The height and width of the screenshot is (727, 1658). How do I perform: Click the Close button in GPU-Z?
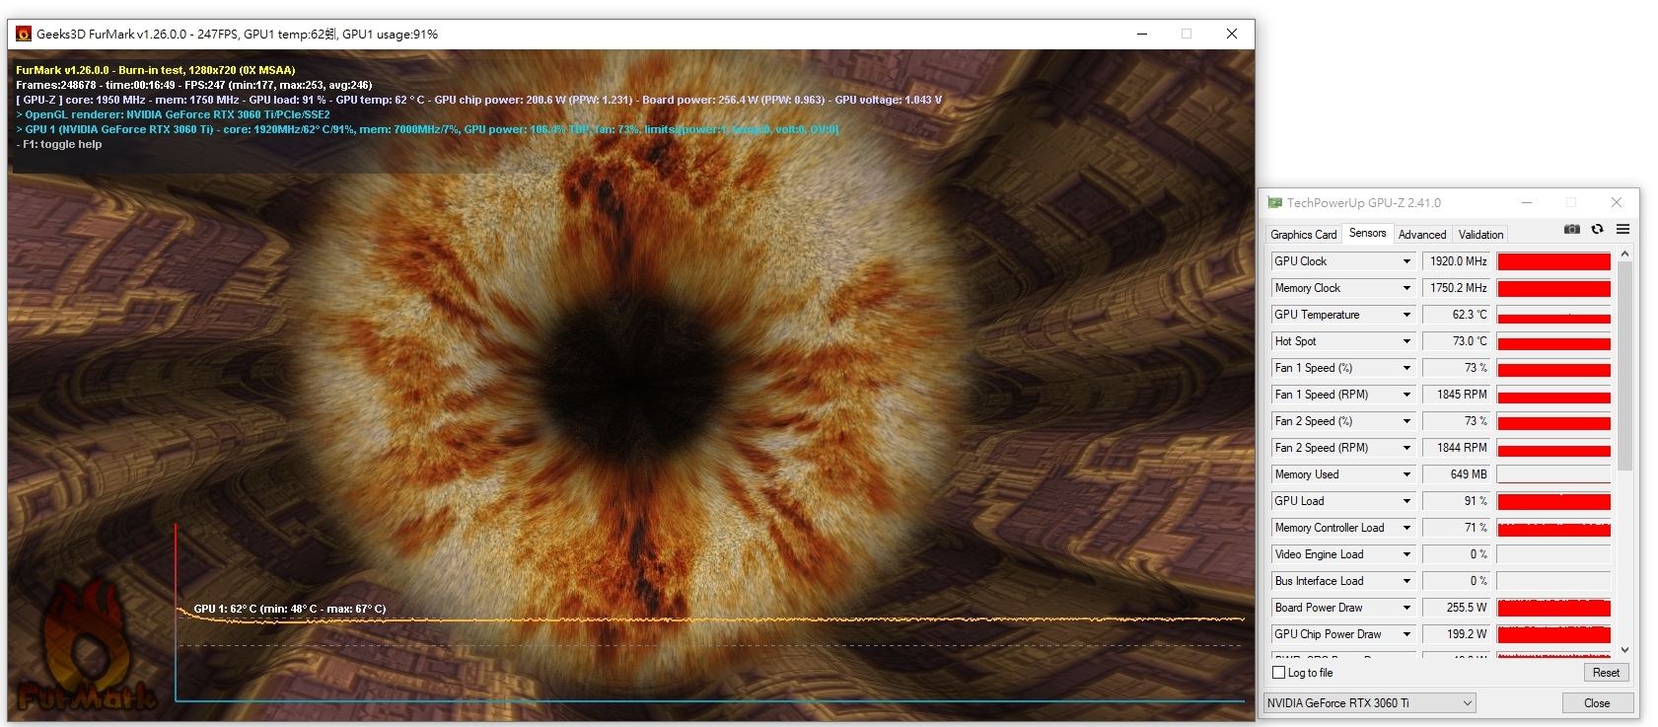click(x=1597, y=703)
